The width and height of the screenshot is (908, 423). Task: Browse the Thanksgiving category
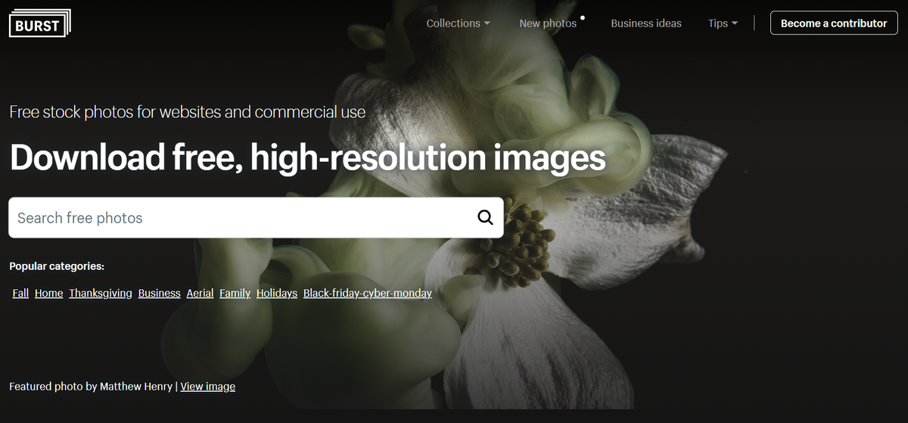pos(101,293)
